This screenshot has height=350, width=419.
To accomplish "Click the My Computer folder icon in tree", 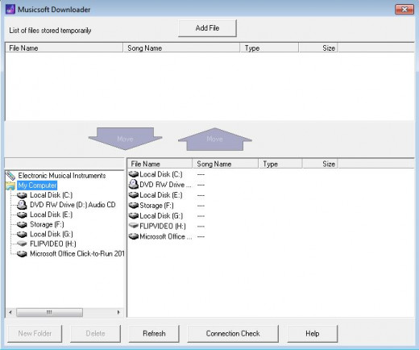I will click(x=10, y=185).
